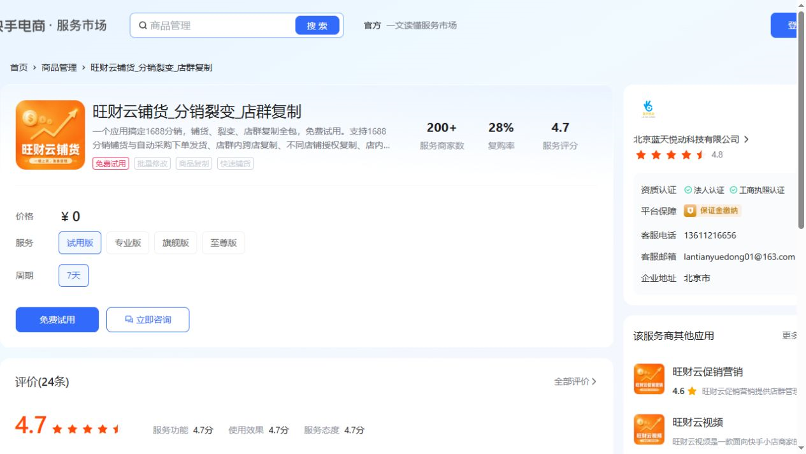806x454 pixels.
Task: Click the 4.7 服务评分 statistic
Action: pos(560,136)
